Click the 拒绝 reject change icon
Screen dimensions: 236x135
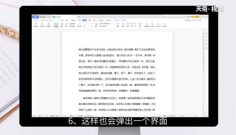tap(128, 25)
